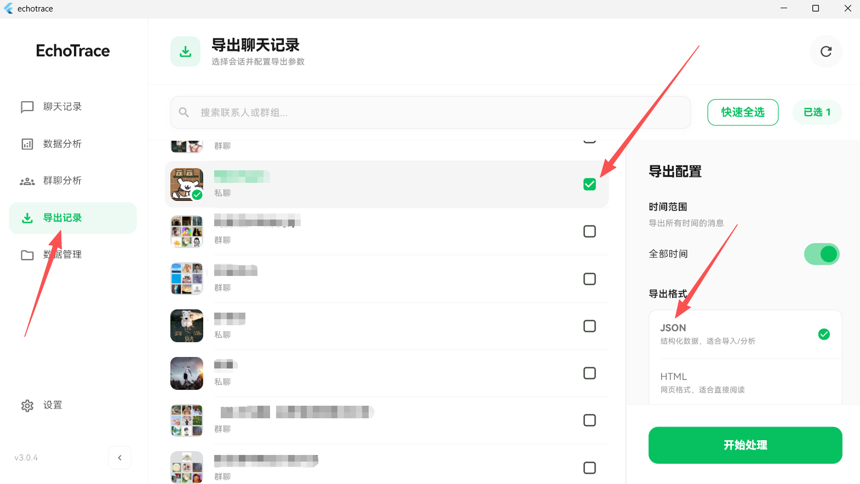Open the 聊天记录 chat records page

pos(73,107)
